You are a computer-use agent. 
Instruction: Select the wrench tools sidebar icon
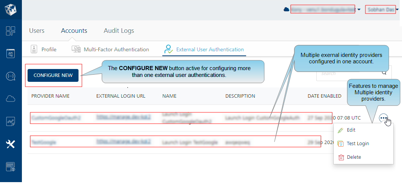point(11,144)
